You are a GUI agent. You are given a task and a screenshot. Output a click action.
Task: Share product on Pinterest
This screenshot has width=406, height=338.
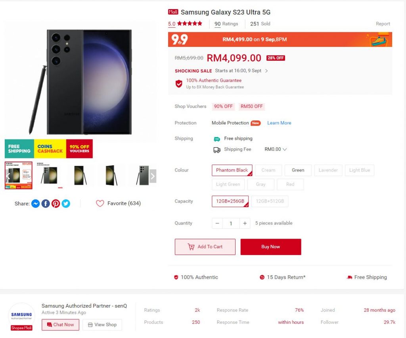[x=56, y=204]
